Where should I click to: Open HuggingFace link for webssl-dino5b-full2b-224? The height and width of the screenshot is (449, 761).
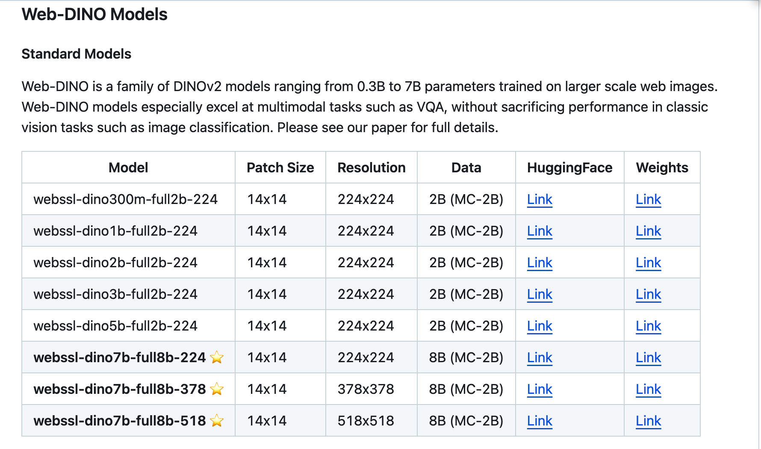click(x=540, y=326)
